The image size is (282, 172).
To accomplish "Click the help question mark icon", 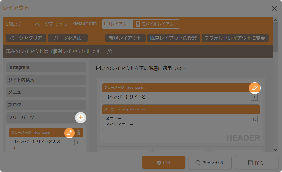I will coord(109,52).
